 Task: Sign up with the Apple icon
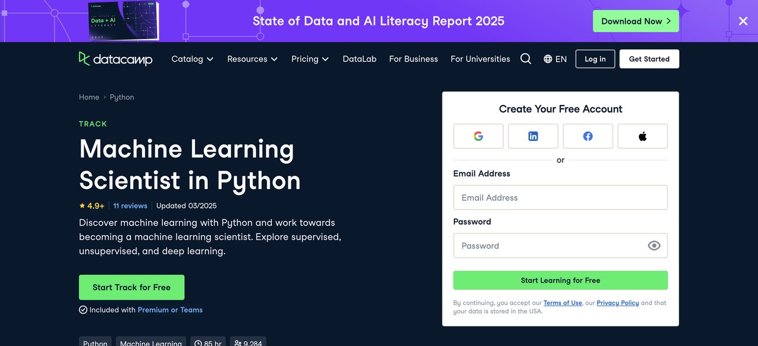pyautogui.click(x=643, y=136)
